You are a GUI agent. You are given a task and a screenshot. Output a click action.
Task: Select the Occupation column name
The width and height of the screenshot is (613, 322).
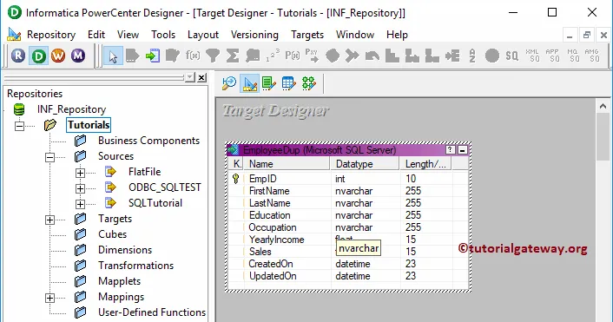tap(273, 227)
